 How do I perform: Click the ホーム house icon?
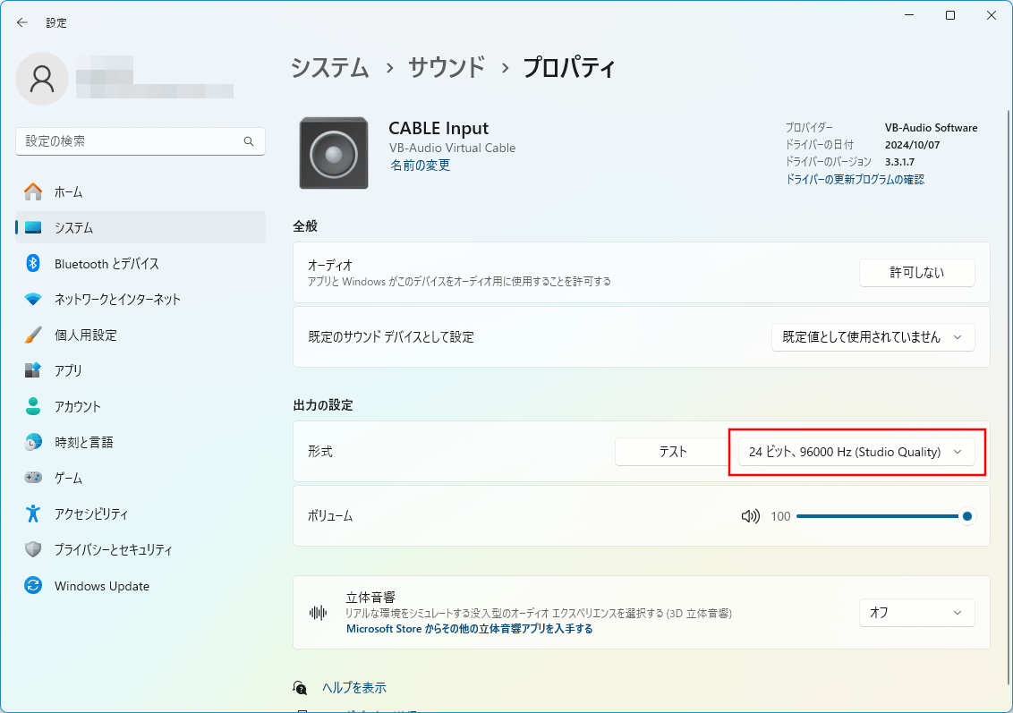point(33,191)
